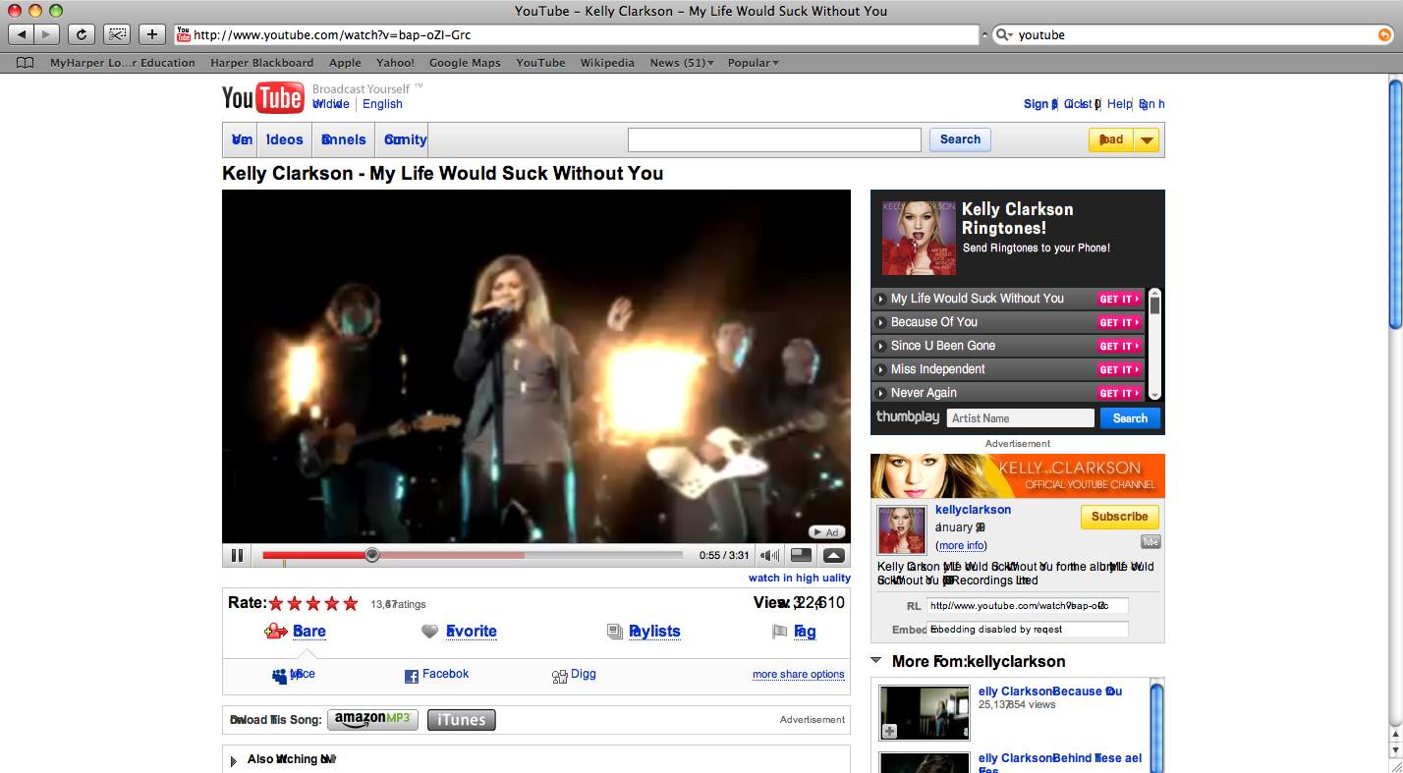Click the Safari back arrow
The width and height of the screenshot is (1403, 773).
pos(22,34)
